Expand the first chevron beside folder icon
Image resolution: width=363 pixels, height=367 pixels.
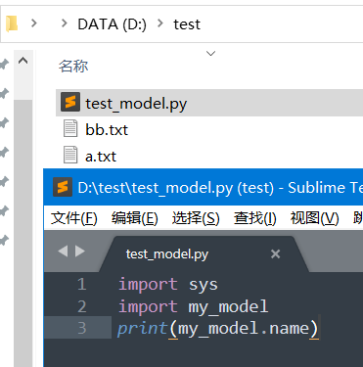34,23
